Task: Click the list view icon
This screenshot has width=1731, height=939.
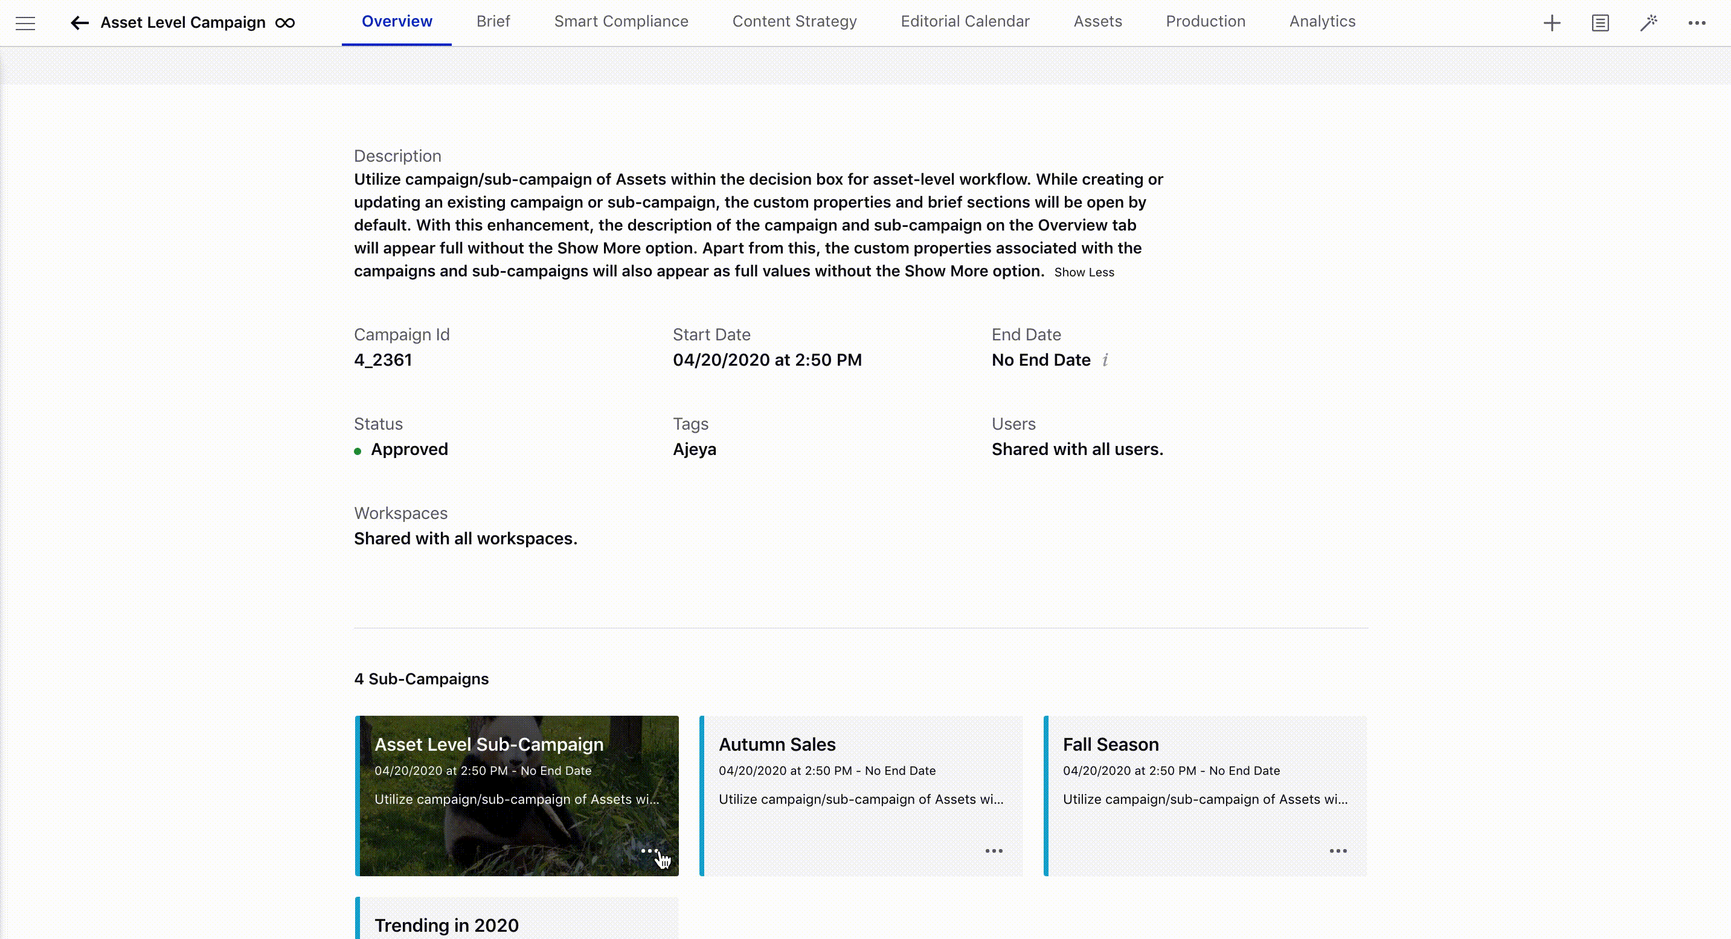Action: (x=1601, y=22)
